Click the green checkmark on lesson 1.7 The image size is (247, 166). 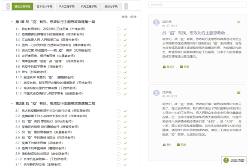pos(125,62)
